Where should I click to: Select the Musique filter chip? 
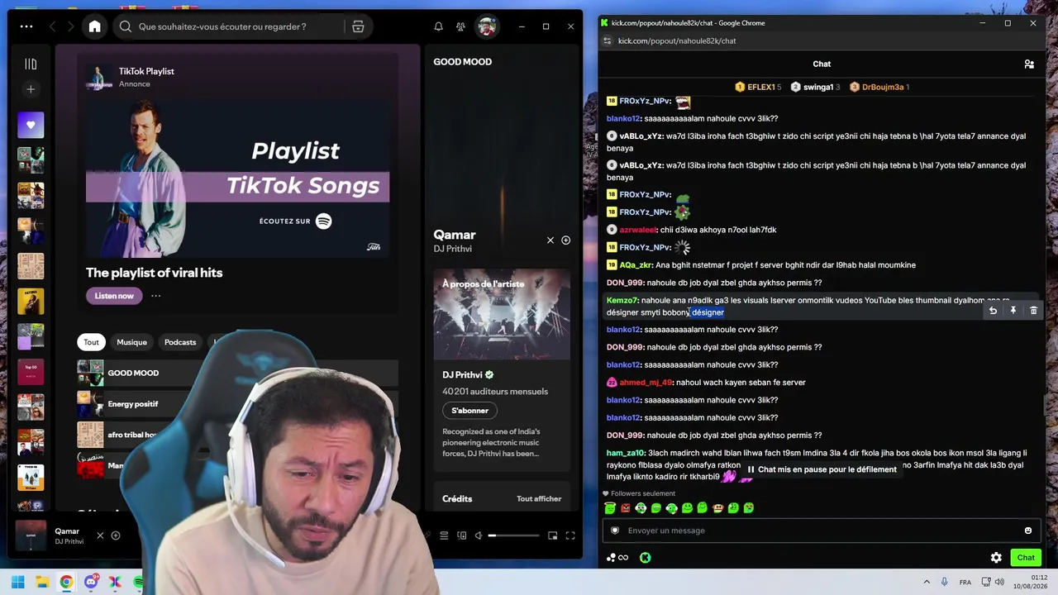coord(131,342)
